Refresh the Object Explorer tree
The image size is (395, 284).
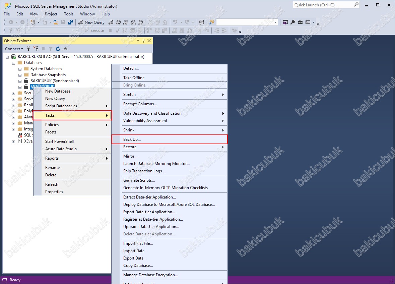pyautogui.click(x=58, y=49)
